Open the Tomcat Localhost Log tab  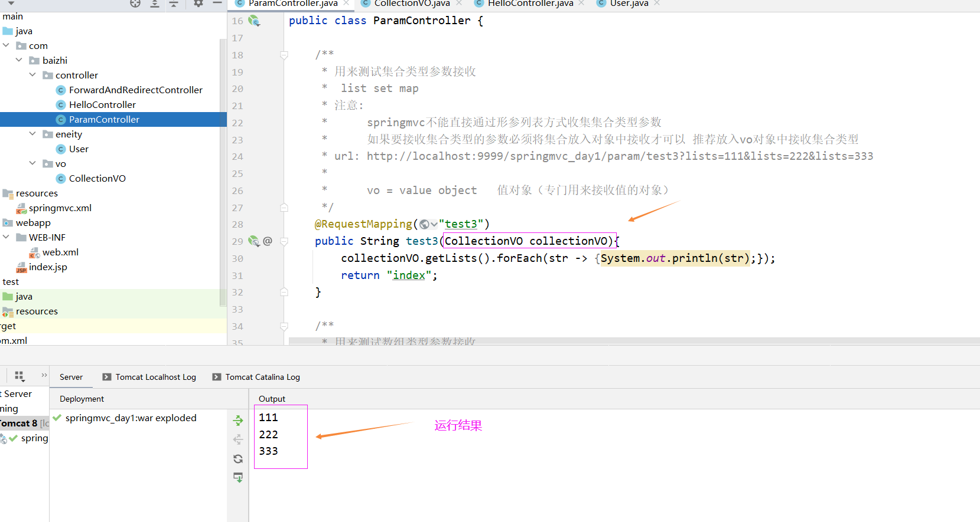[x=149, y=377]
